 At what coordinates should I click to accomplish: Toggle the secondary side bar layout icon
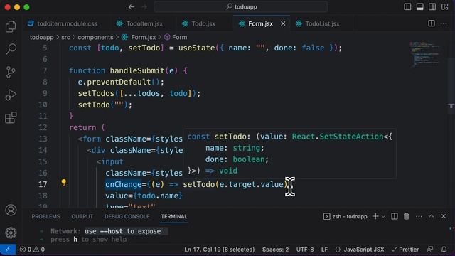tap(432, 6)
